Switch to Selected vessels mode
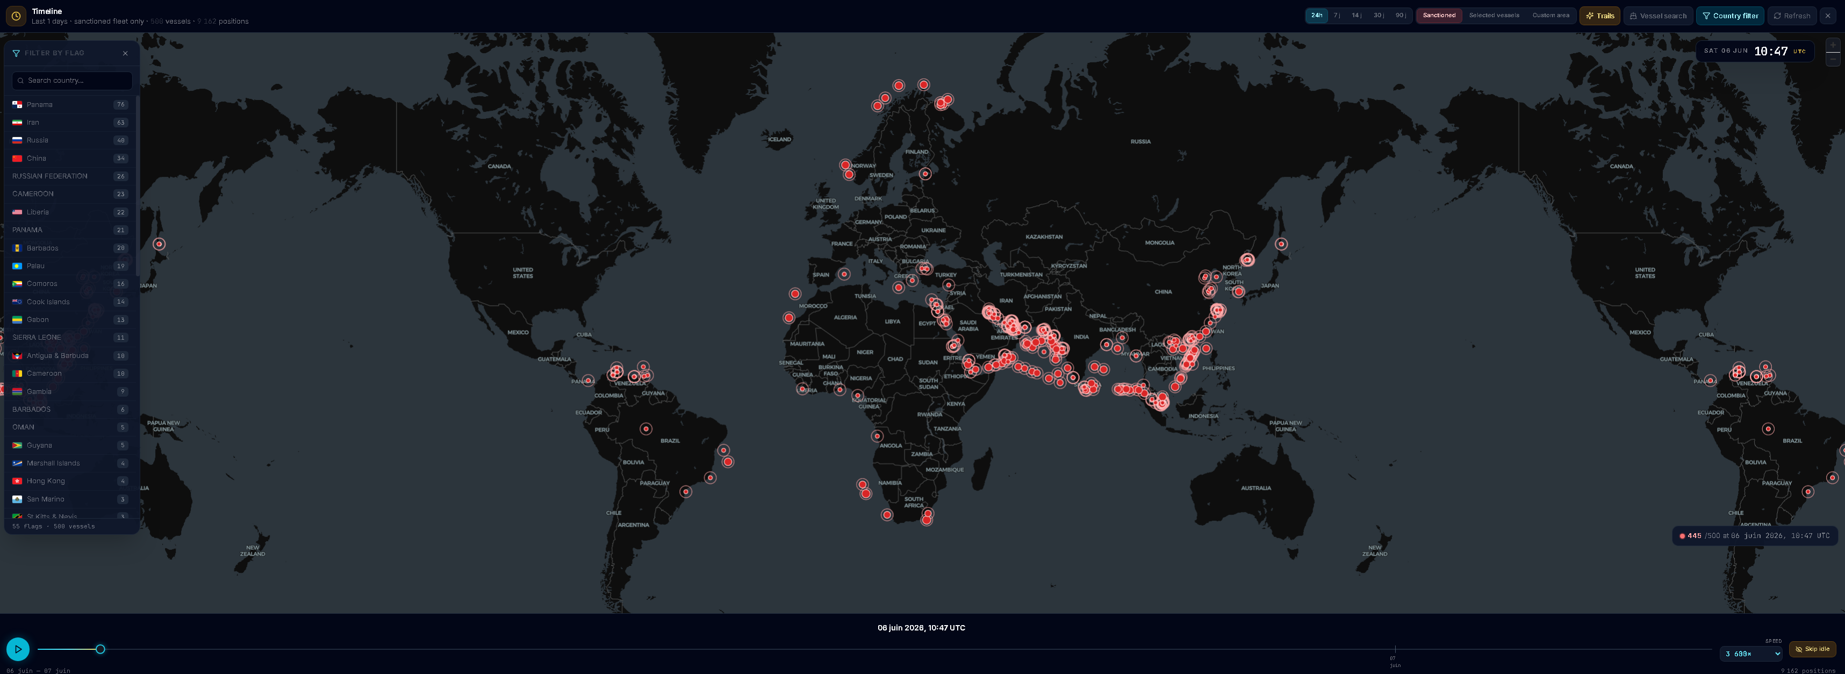Screen dimensions: 1845x674 (1494, 15)
